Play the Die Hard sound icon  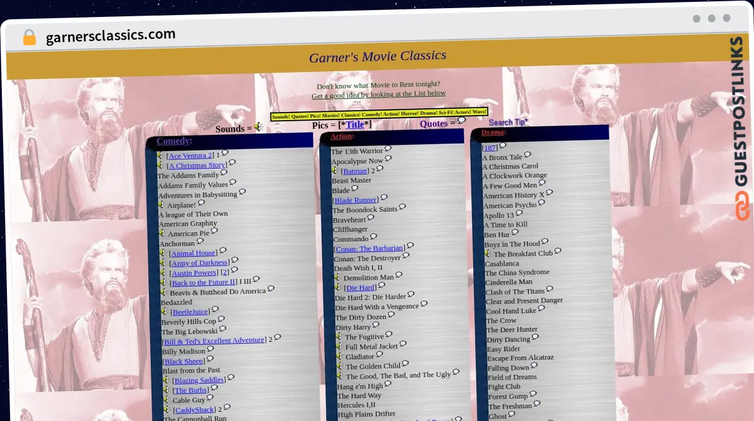[337, 287]
